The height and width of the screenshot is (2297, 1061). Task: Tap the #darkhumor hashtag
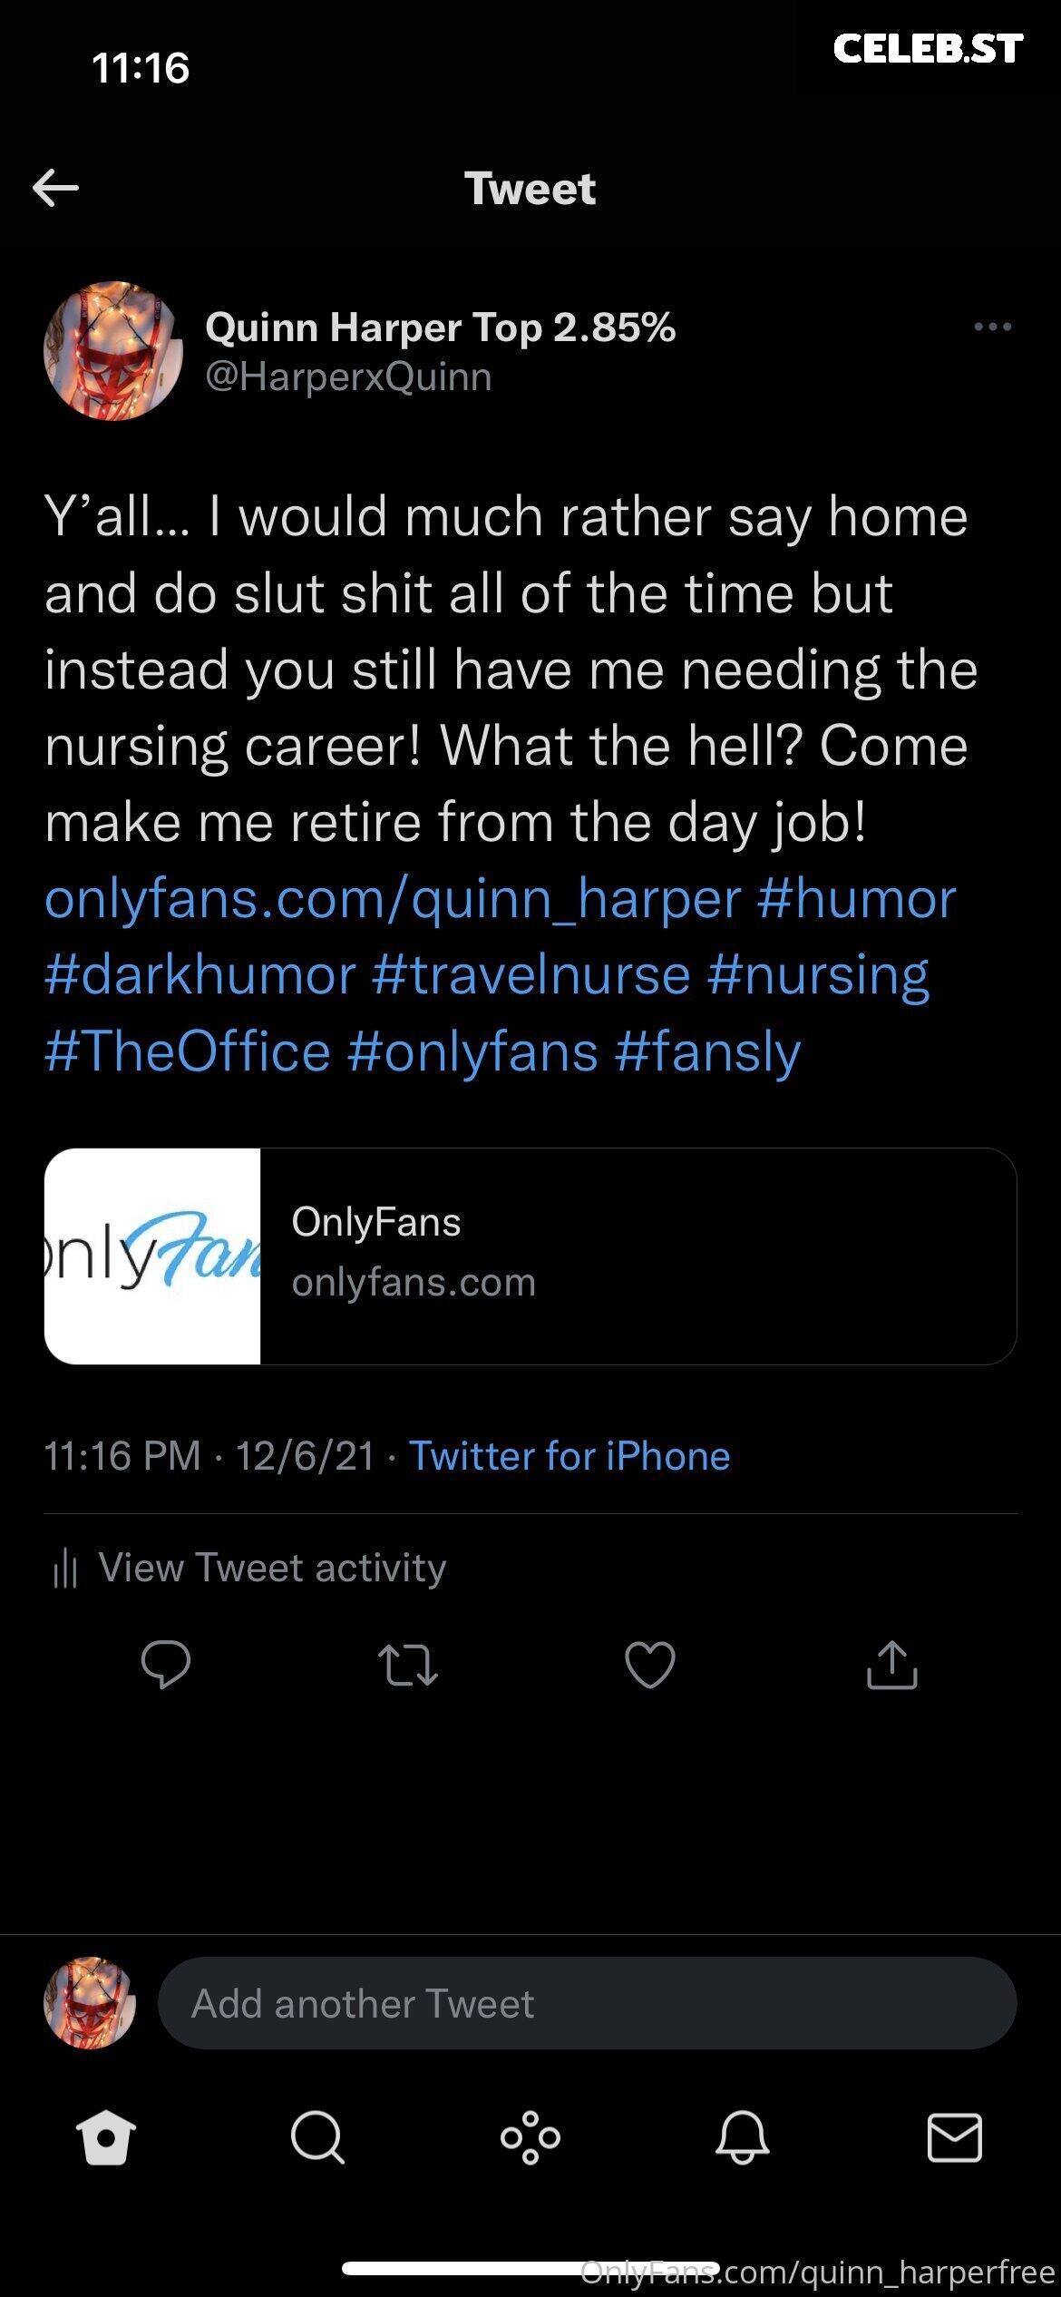click(x=200, y=975)
